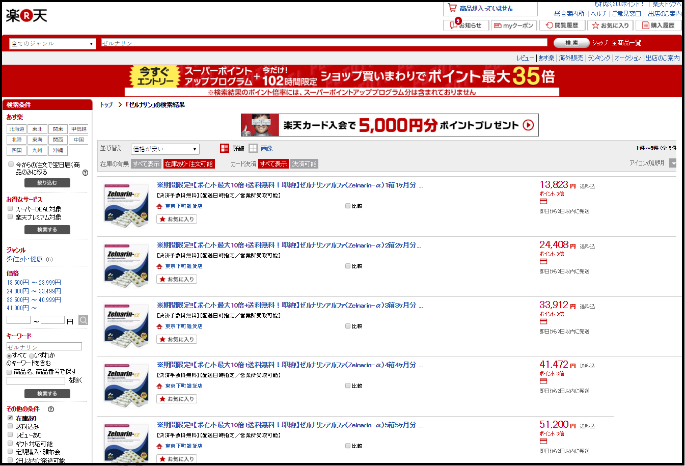
Task: Check 楽天プレミアム対象 option
Action: pyautogui.click(x=10, y=216)
